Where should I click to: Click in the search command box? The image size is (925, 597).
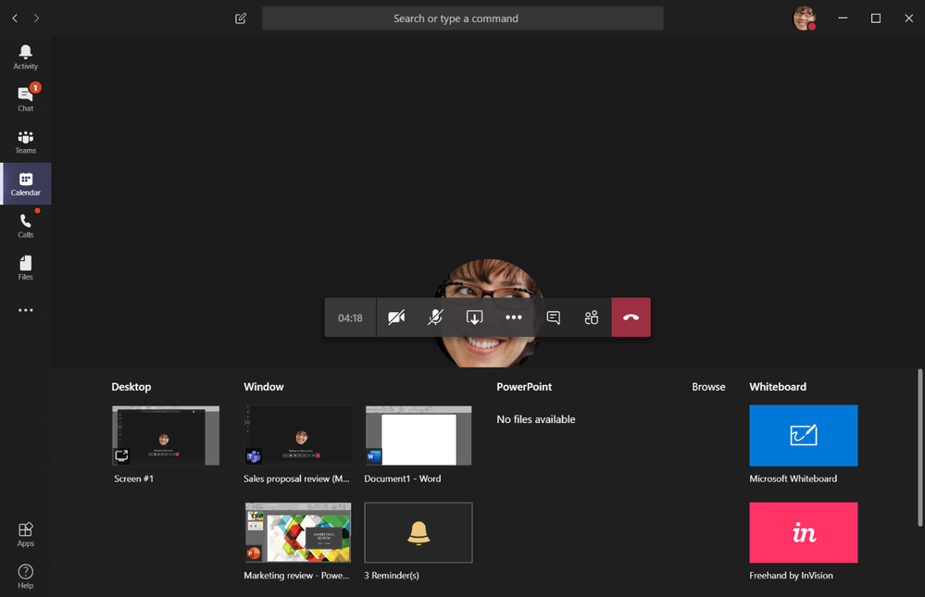click(x=462, y=19)
